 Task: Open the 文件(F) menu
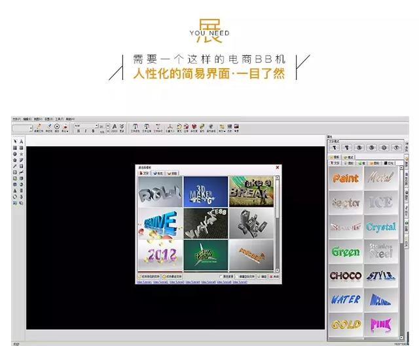[x=16, y=119]
